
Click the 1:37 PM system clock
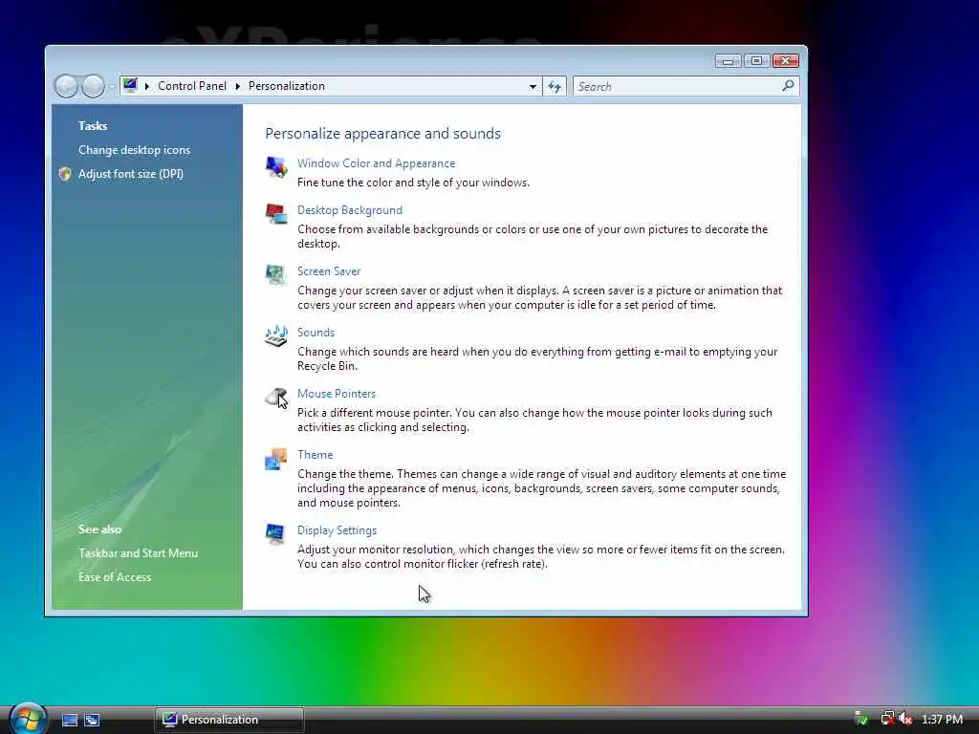942,719
